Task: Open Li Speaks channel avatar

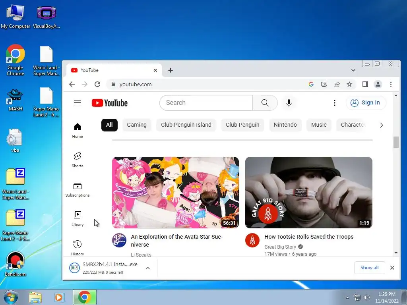Action: [119, 240]
